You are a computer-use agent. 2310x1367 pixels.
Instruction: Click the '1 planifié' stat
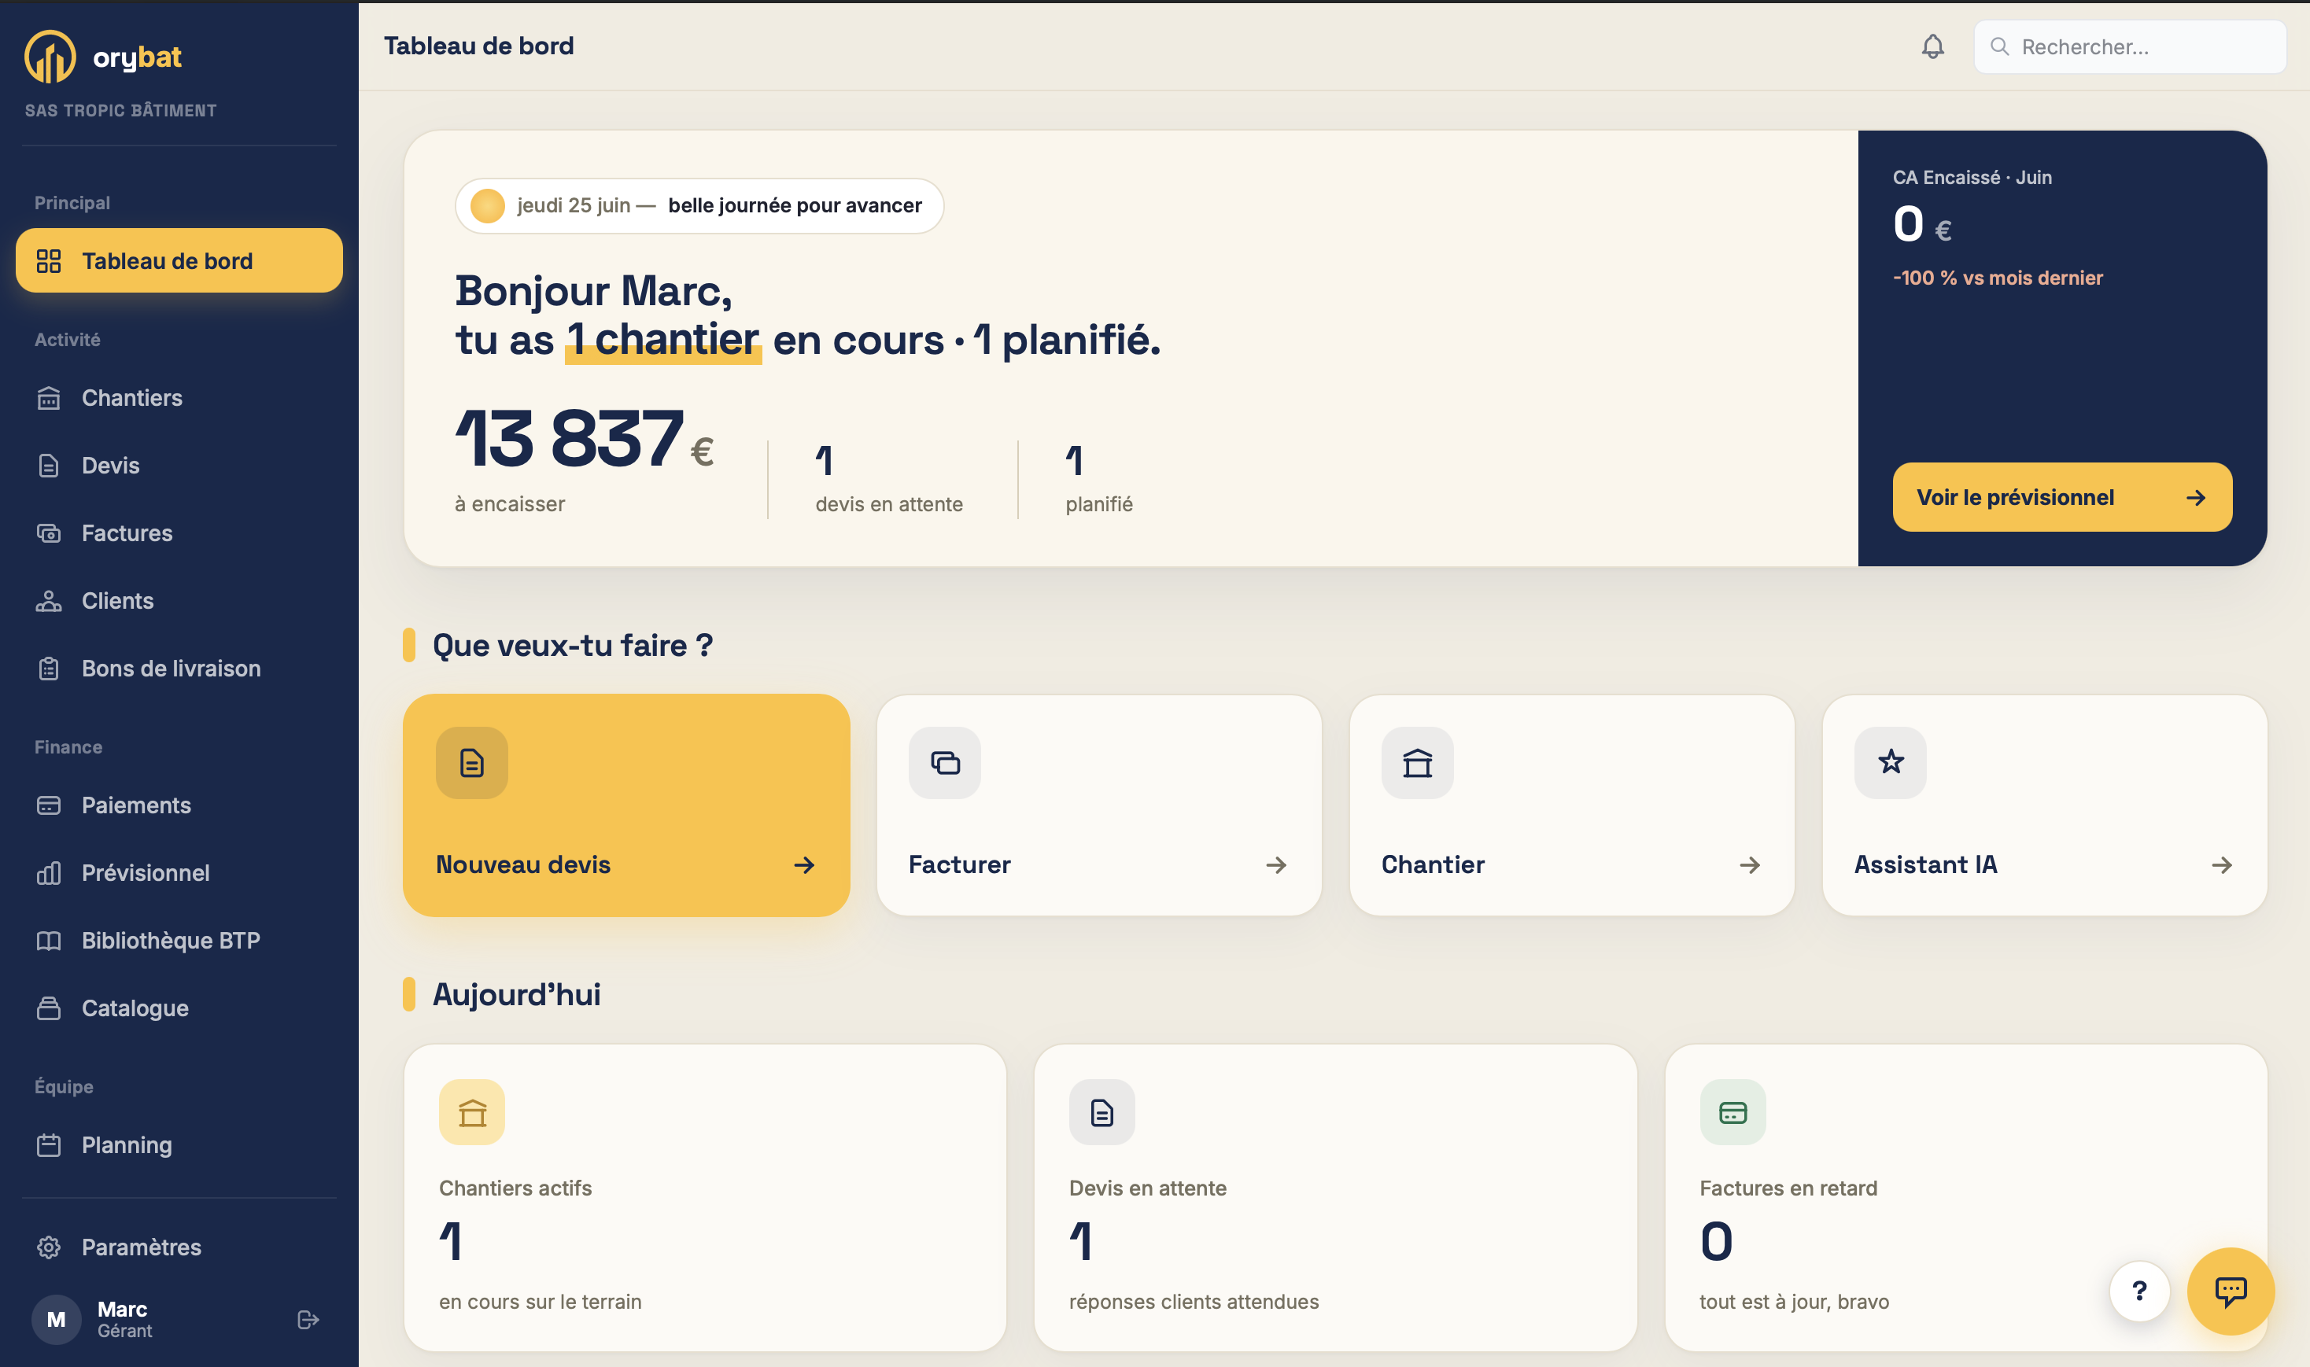[x=1098, y=479]
